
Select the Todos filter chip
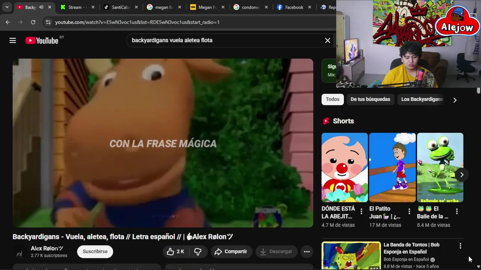tap(333, 99)
